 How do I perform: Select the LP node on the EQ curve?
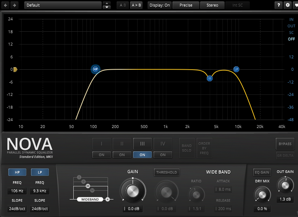pyautogui.click(x=236, y=69)
